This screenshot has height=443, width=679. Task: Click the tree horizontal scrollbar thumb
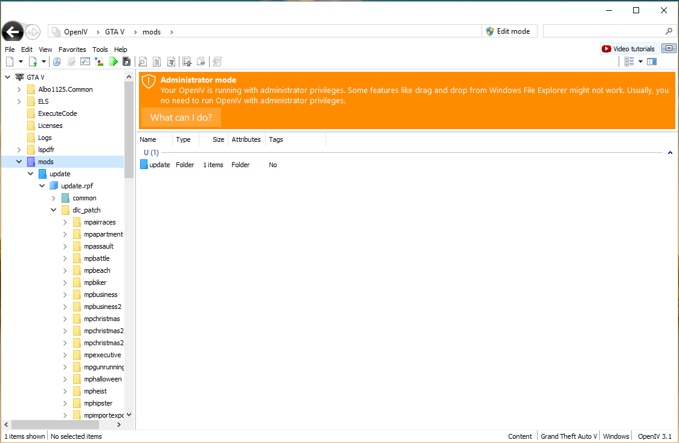pyautogui.click(x=55, y=425)
